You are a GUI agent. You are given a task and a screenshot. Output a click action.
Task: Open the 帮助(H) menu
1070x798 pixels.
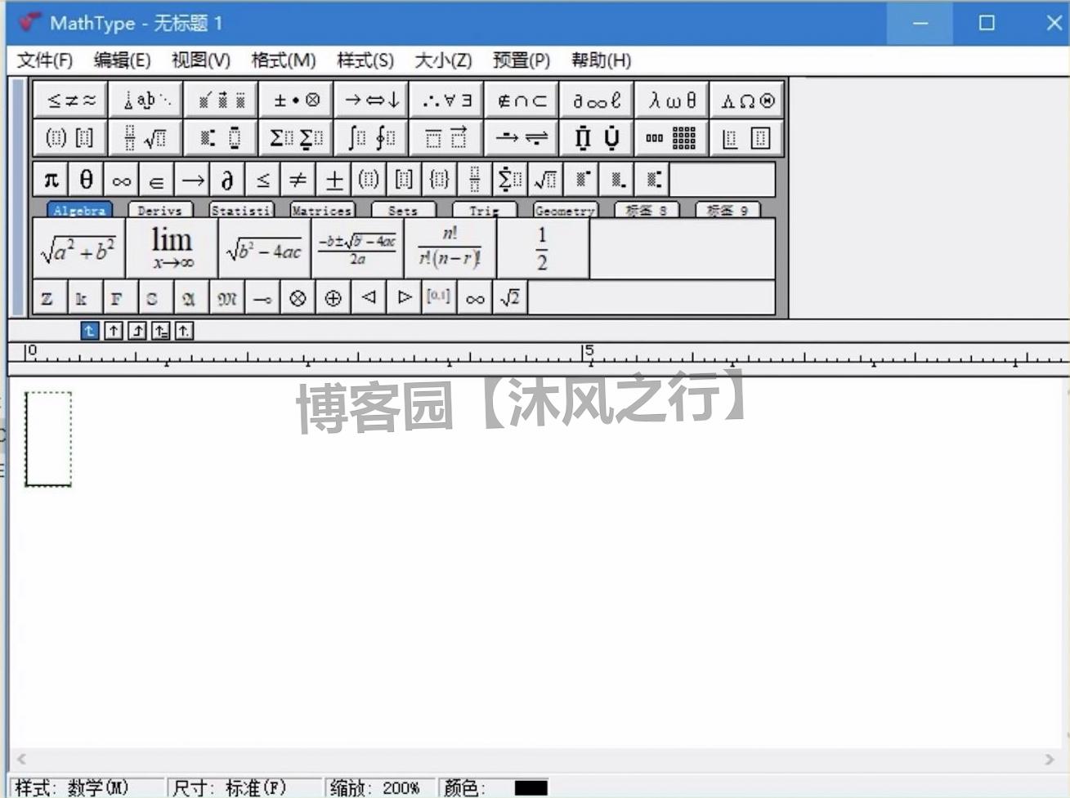point(601,60)
